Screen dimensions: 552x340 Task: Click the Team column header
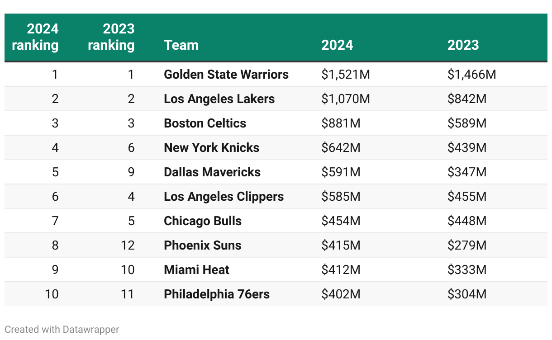point(181,45)
